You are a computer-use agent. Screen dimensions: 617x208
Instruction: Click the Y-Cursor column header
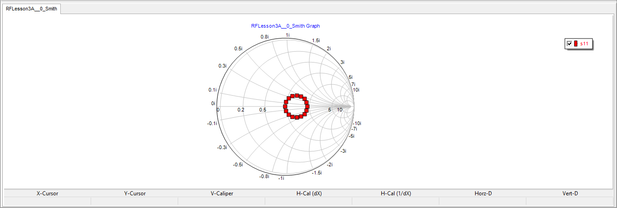point(135,193)
